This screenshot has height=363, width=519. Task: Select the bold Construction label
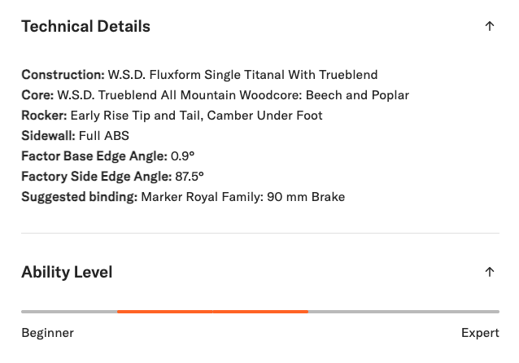pyautogui.click(x=63, y=75)
